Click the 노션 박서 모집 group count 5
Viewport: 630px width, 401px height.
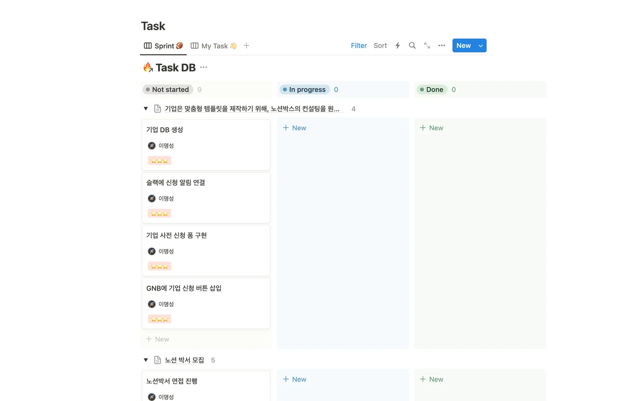click(x=213, y=360)
